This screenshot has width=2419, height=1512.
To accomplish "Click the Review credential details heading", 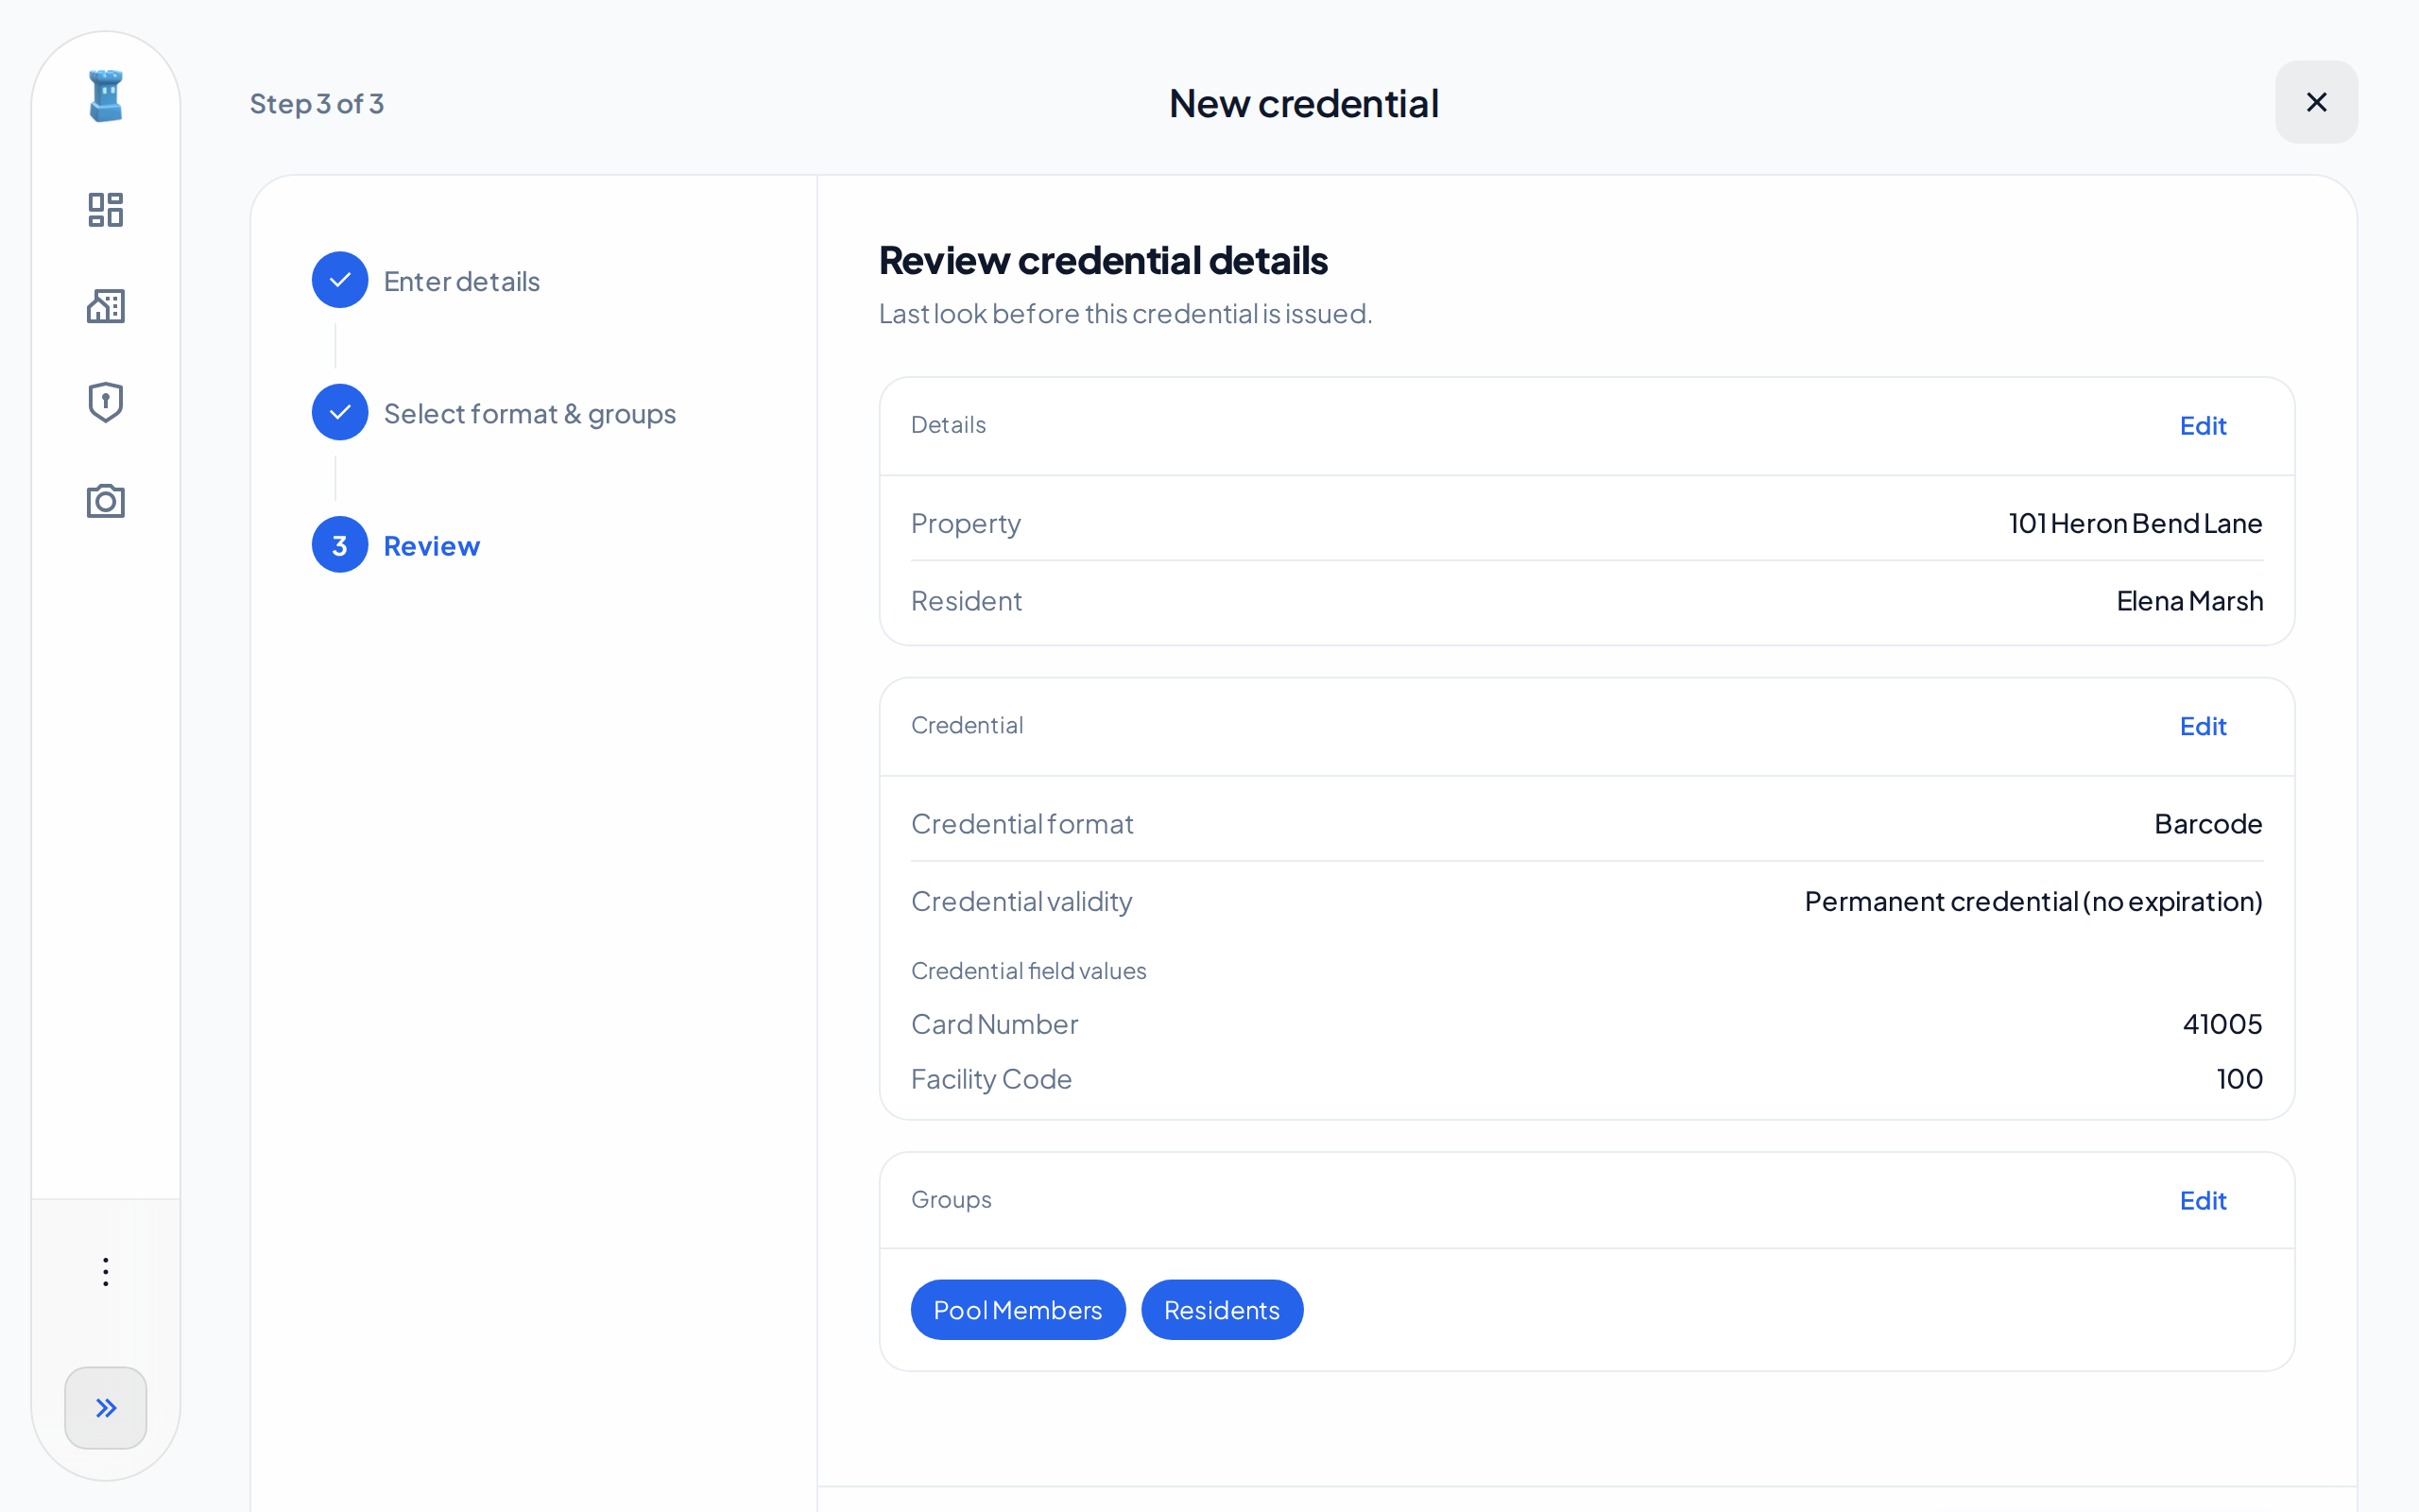I will coord(1103,260).
